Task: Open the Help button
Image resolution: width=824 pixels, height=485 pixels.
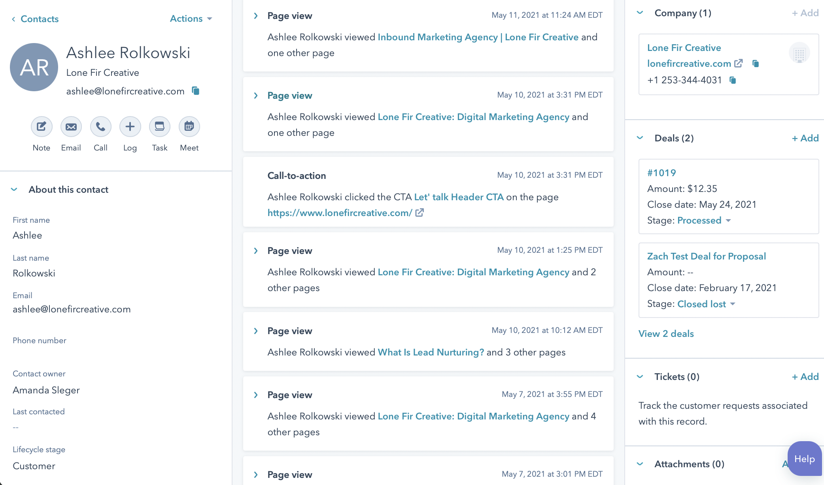Action: [x=805, y=459]
